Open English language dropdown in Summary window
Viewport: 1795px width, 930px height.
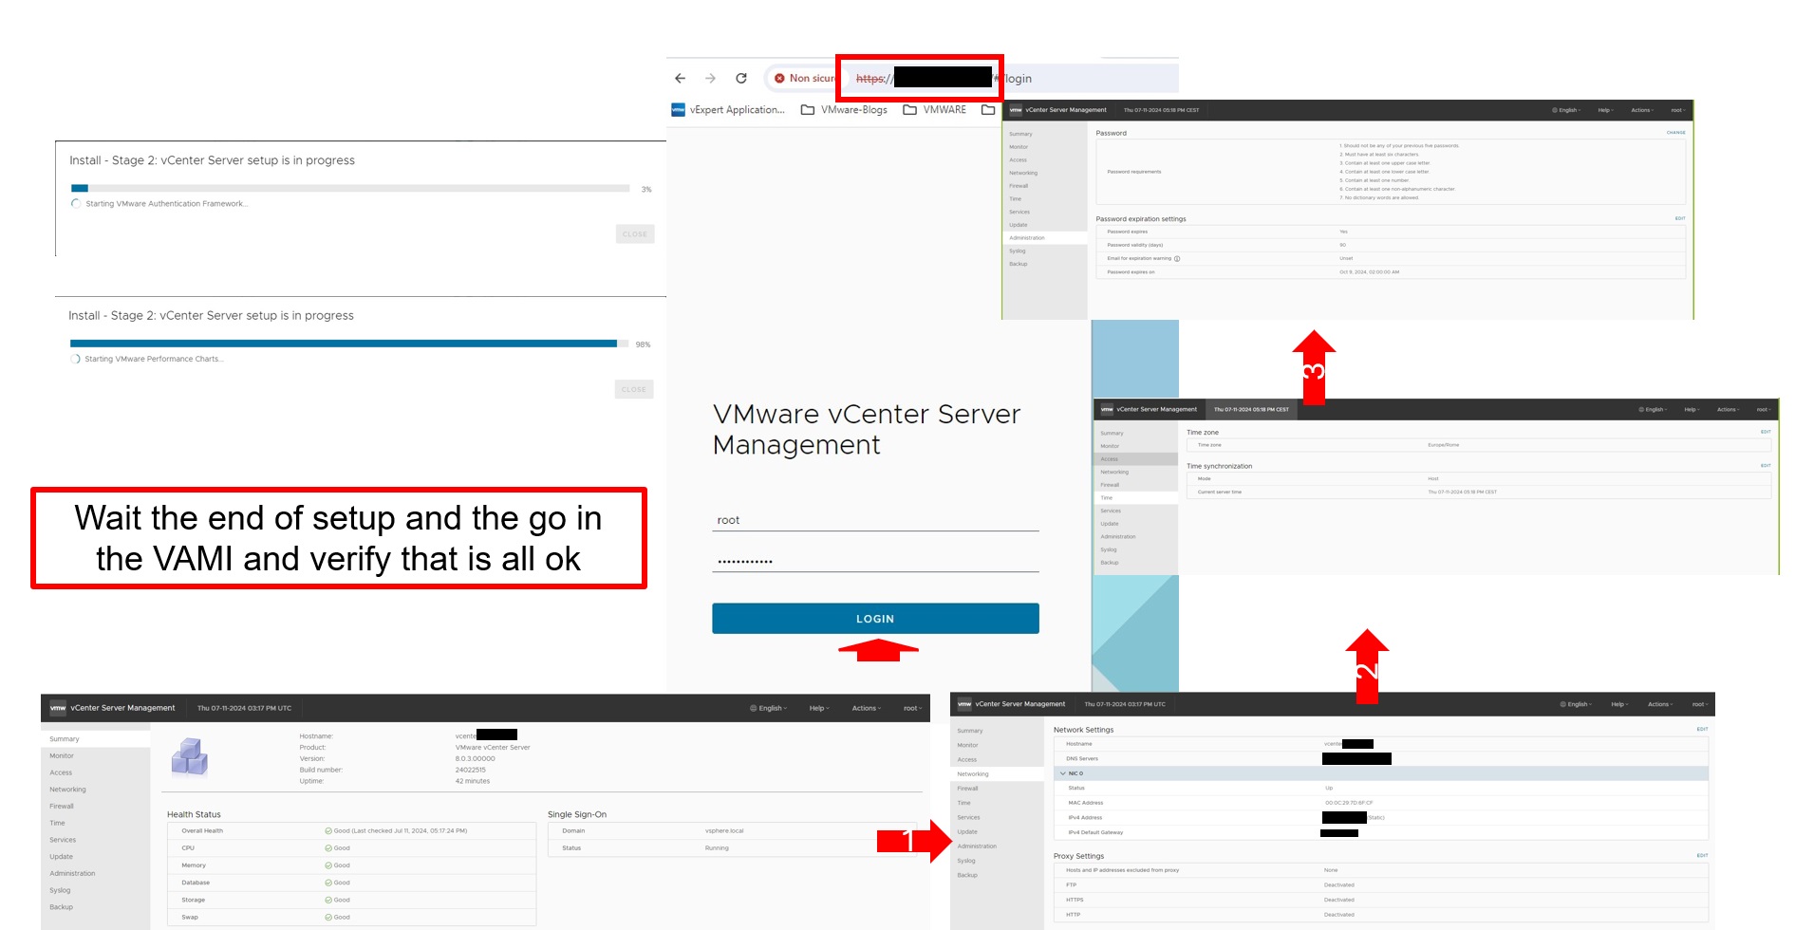click(x=769, y=708)
